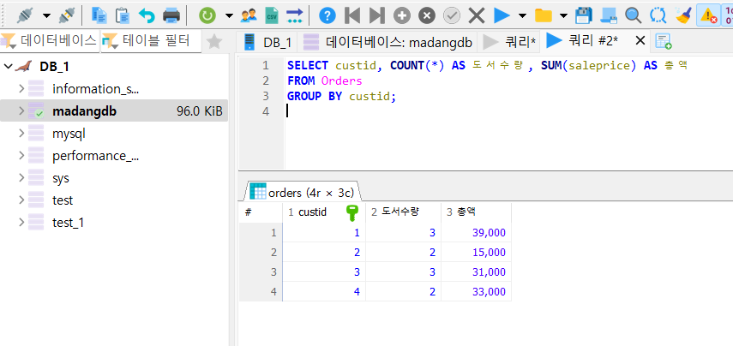Run the query with the blue play button
733x346 pixels.
click(x=502, y=16)
